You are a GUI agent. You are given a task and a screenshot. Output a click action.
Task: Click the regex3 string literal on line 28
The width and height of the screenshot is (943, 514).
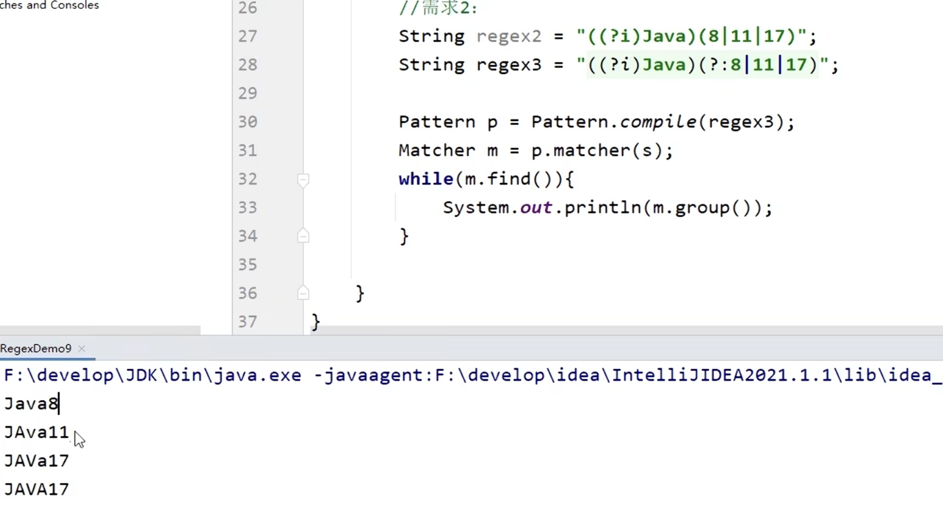[x=701, y=65]
